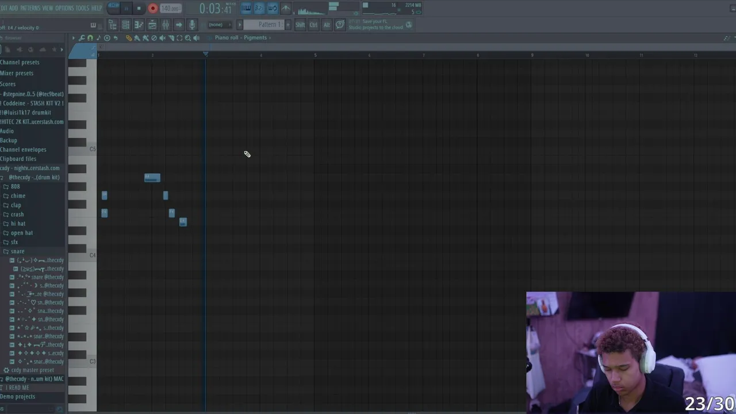Select the piano roll Draw pencil tool
This screenshot has width=736, height=414.
(129, 38)
